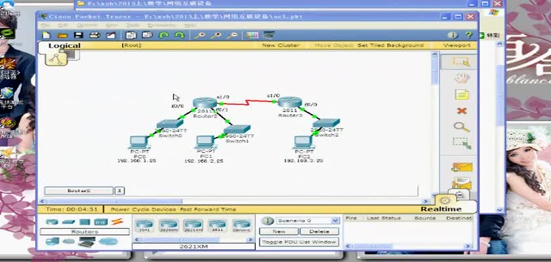
Task: Click Viewport in the yellow bar
Action: pos(457,46)
